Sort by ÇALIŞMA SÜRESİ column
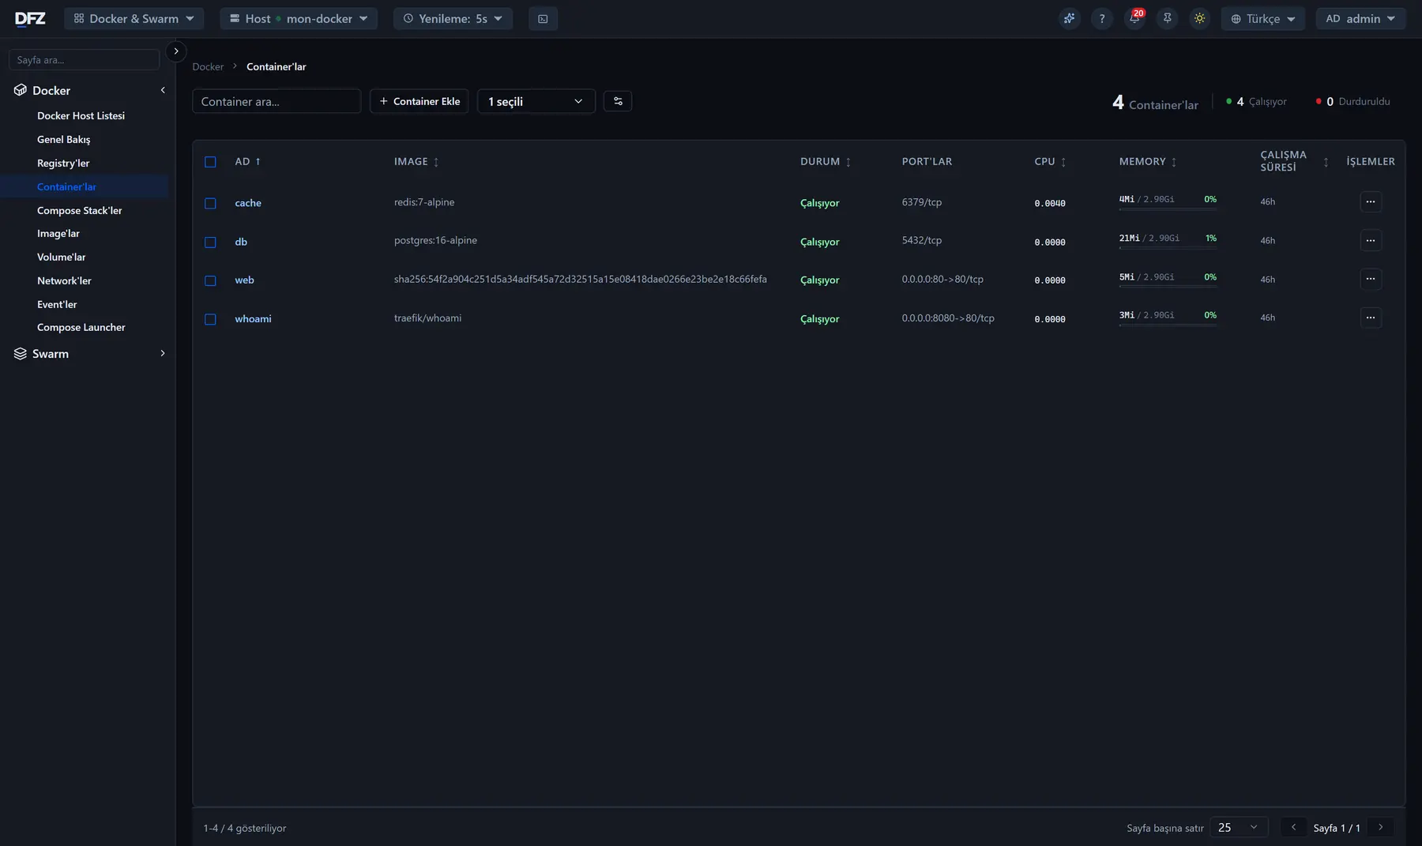 pyautogui.click(x=1326, y=162)
